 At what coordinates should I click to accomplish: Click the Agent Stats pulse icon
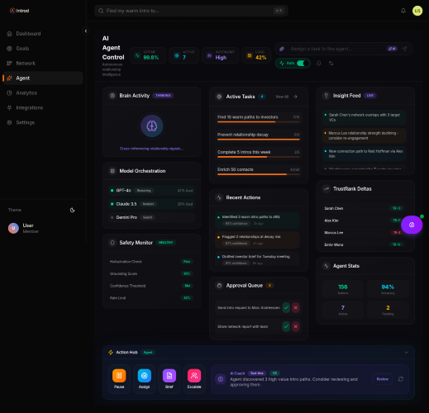coord(327,266)
